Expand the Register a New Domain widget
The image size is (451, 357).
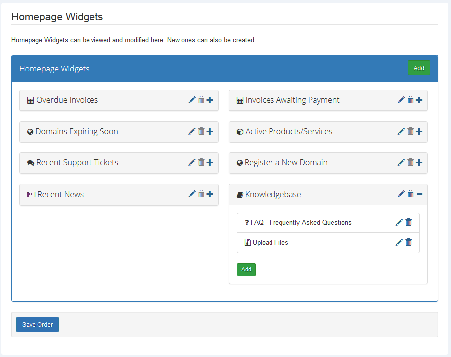[419, 162]
